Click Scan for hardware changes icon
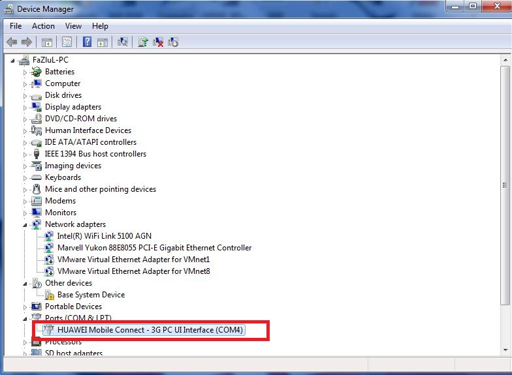Image resolution: width=512 pixels, height=375 pixels. point(123,42)
